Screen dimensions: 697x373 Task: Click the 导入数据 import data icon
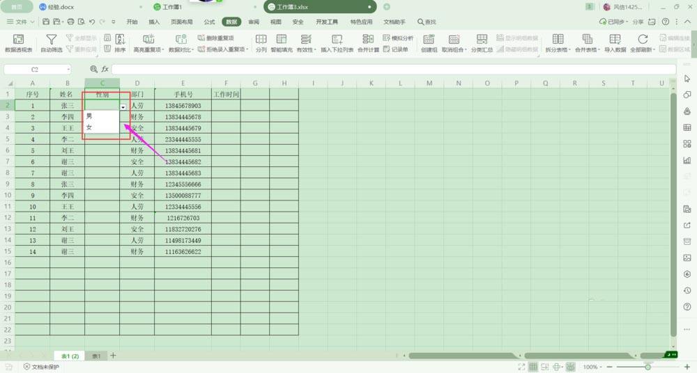coord(615,39)
